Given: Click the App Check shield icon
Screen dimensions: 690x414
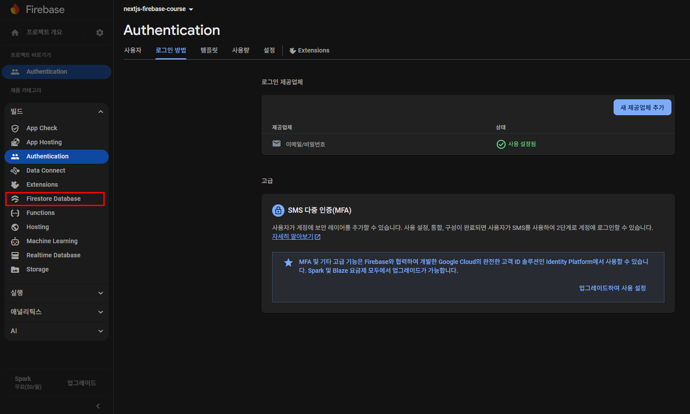Looking at the screenshot, I should click(15, 128).
